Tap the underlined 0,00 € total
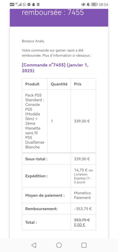This screenshot has height=252, width=118. pos(80,225)
